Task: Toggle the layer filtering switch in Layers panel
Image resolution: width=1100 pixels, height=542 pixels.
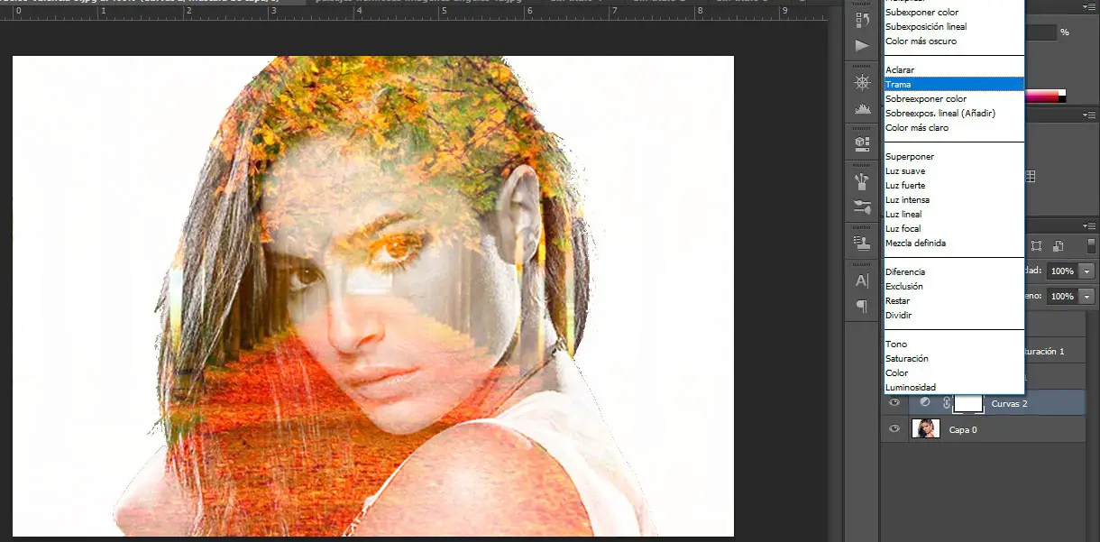Action: click(1091, 245)
